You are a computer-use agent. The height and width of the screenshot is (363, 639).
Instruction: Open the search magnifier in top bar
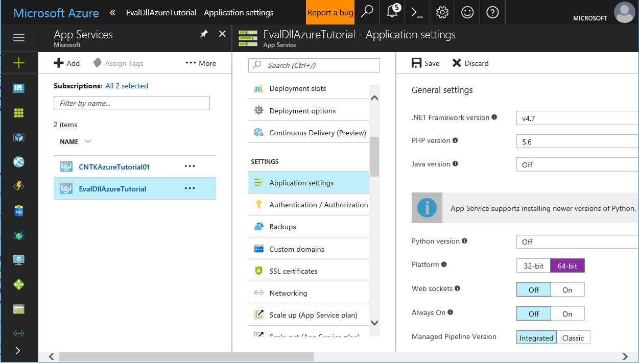[367, 12]
